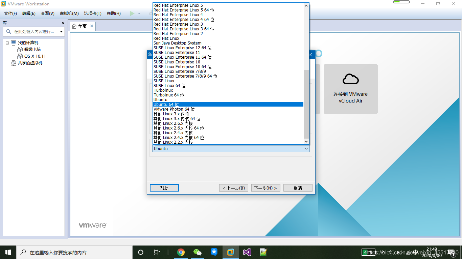Choose Red Hat Enterprise Linux 5 64 位
Viewport: 462px width, 259px height.
click(228, 10)
